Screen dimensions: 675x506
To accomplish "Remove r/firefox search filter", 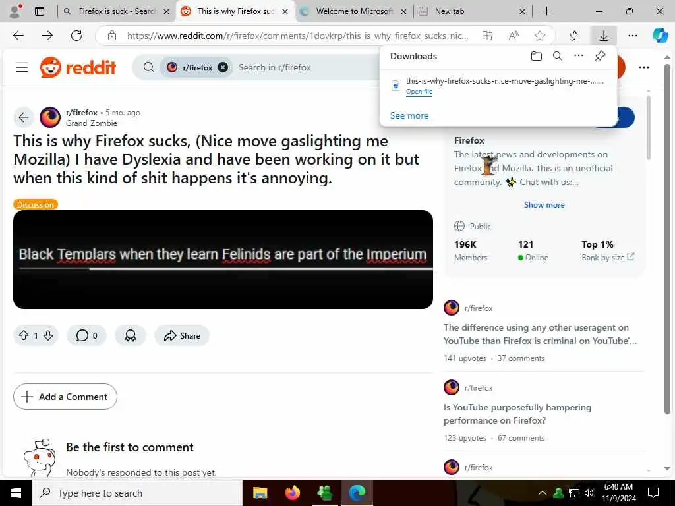I will pyautogui.click(x=223, y=67).
